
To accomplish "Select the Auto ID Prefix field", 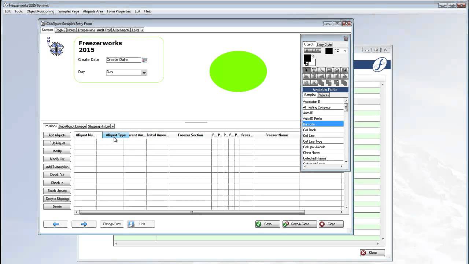I will pyautogui.click(x=323, y=119).
